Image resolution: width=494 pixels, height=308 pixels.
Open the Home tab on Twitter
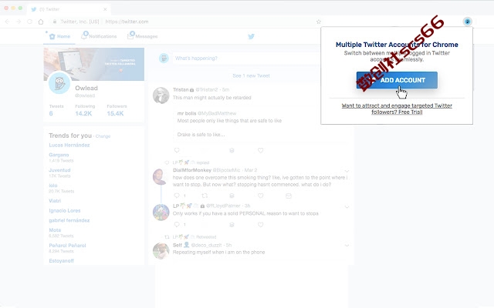59,36
